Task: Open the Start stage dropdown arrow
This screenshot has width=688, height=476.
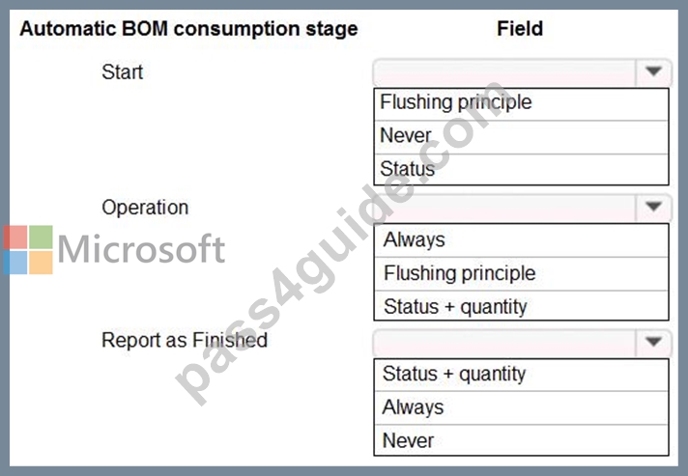Action: point(653,71)
